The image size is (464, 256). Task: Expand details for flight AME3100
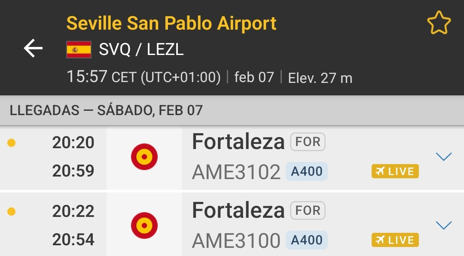(x=443, y=225)
